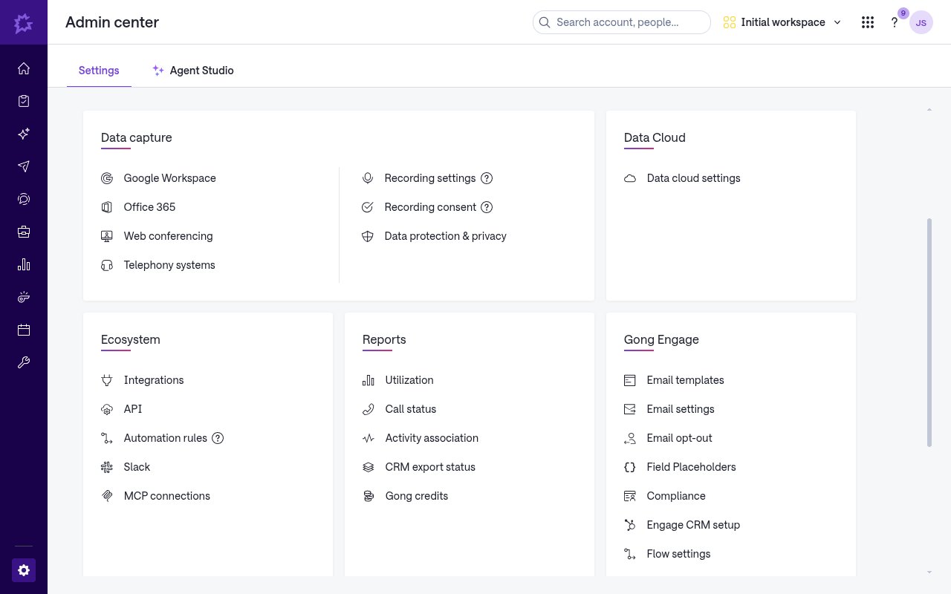This screenshot has width=951, height=594.
Task: Open Compliance settings
Action: click(676, 496)
